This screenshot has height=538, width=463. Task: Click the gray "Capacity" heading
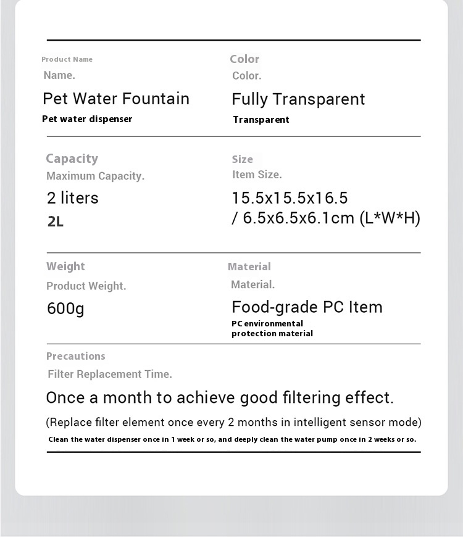coord(72,159)
